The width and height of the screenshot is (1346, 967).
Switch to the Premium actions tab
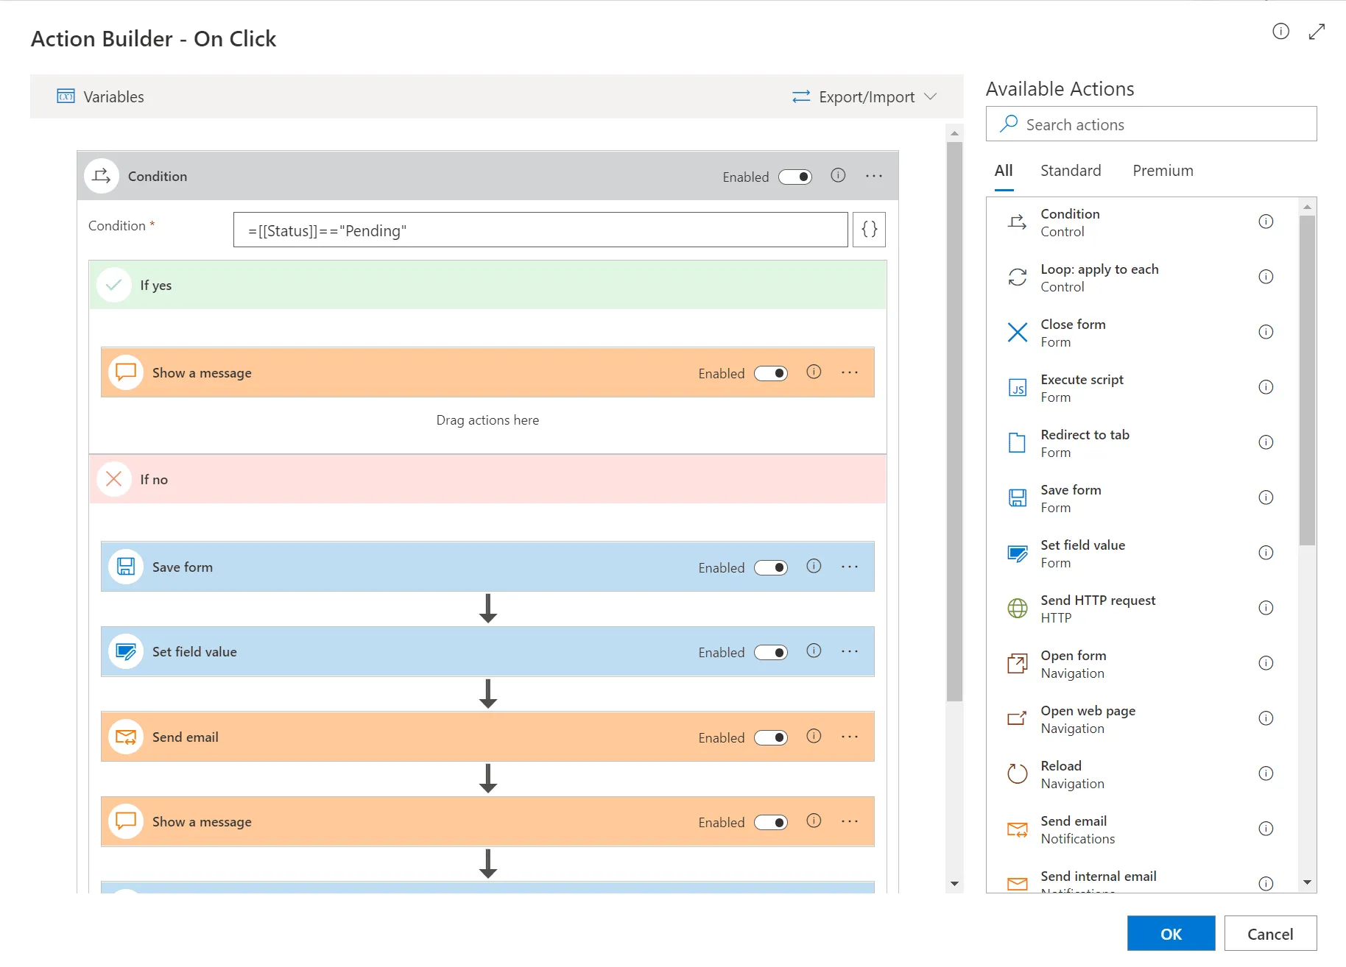click(1163, 171)
